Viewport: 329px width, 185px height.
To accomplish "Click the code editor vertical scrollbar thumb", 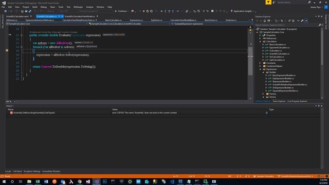I will click(250, 61).
